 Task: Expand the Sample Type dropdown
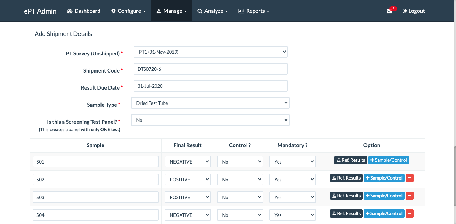210,103
